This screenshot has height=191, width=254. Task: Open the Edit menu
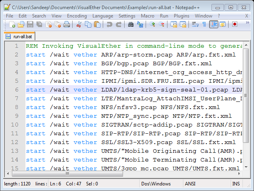(x=23, y=16)
